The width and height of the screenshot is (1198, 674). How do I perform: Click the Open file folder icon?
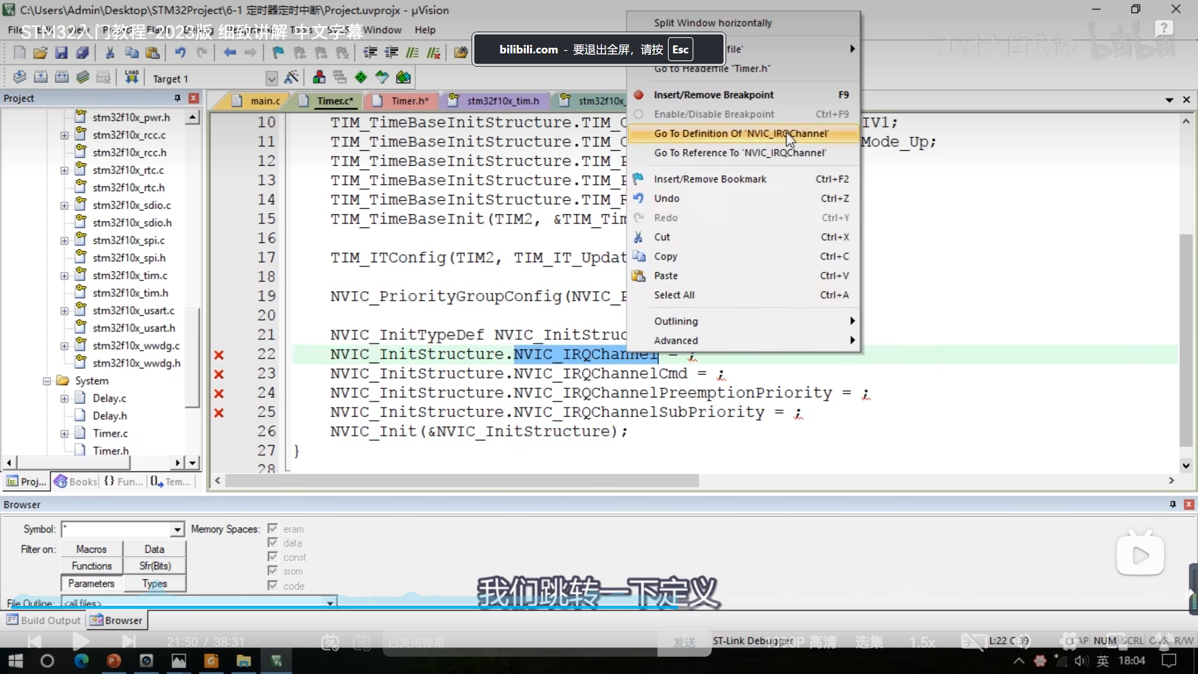40,52
